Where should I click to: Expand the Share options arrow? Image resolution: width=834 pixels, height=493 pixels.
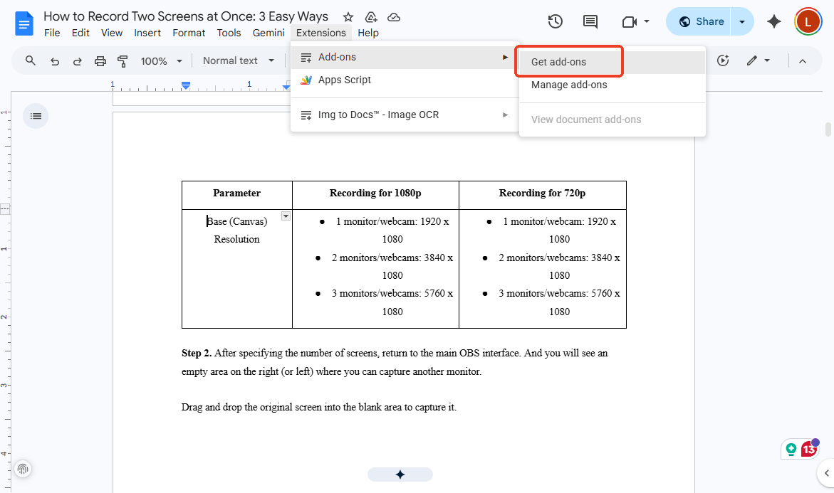[x=742, y=21]
